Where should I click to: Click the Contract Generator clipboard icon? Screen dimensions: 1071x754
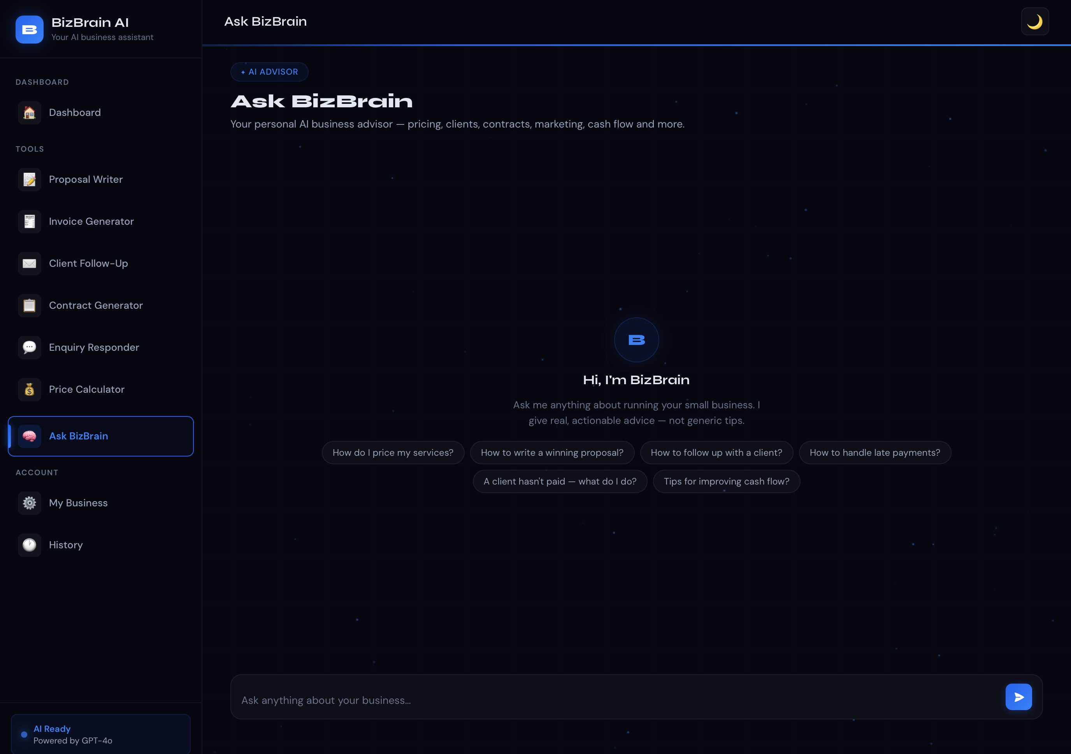point(30,306)
